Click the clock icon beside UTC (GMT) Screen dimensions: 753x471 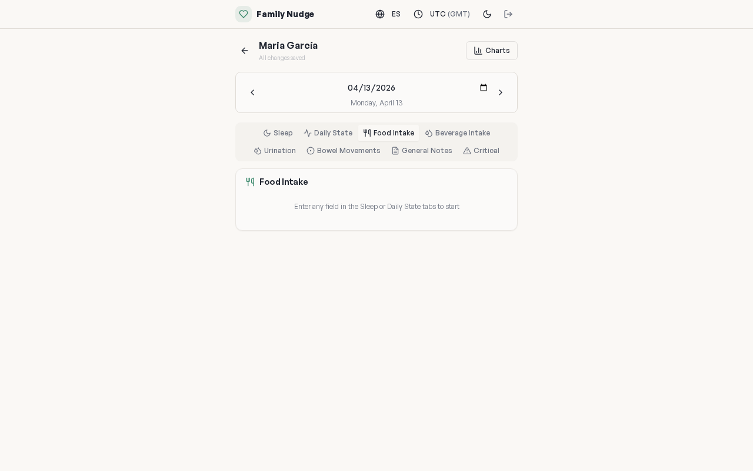tap(418, 14)
